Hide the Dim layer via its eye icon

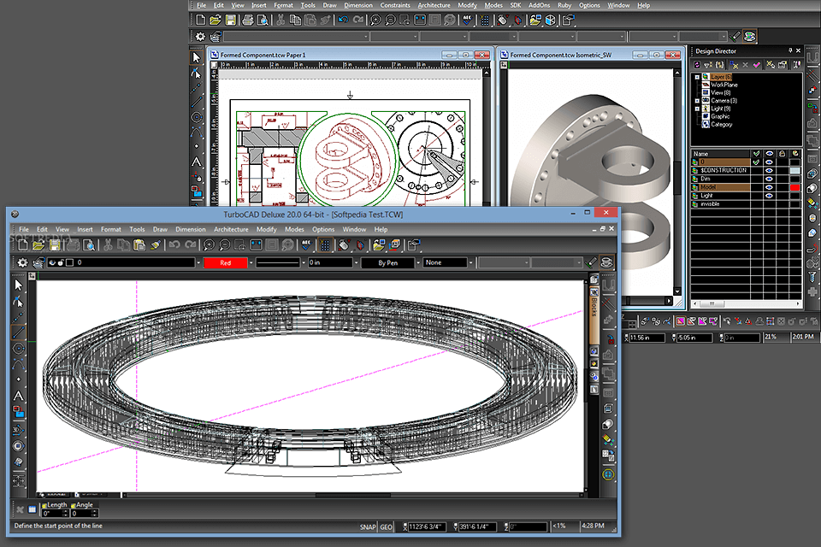769,179
